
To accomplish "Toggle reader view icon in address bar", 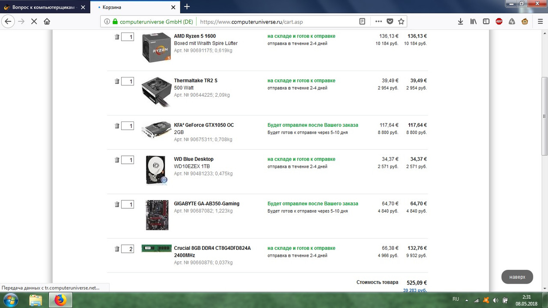I will [362, 21].
